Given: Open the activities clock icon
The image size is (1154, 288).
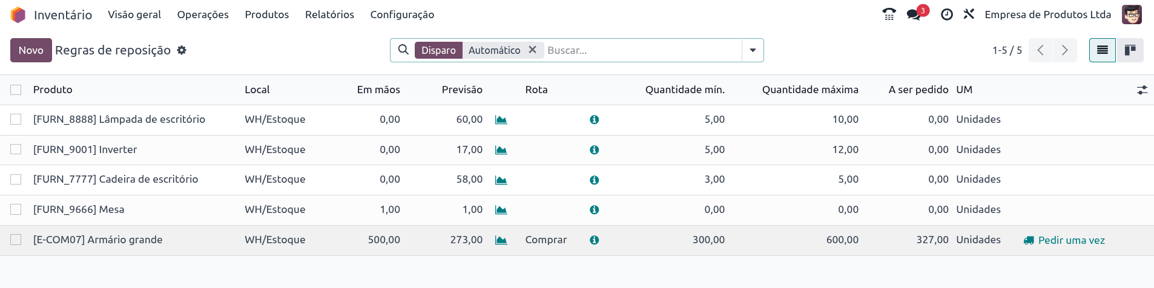Looking at the screenshot, I should [947, 15].
